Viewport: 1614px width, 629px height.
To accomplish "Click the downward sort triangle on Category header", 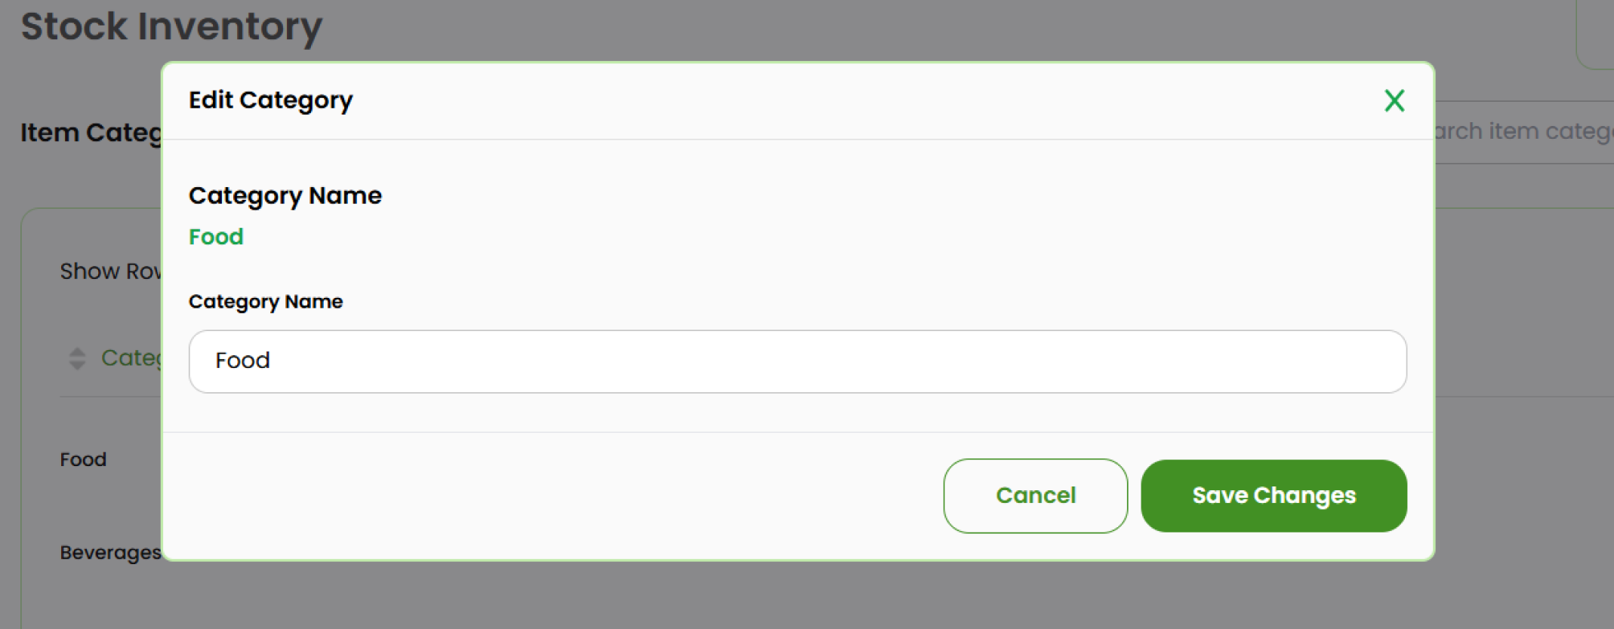I will click(78, 363).
